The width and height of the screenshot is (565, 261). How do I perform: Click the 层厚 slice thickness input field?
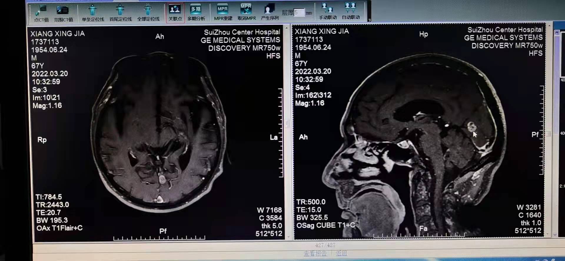(299, 12)
